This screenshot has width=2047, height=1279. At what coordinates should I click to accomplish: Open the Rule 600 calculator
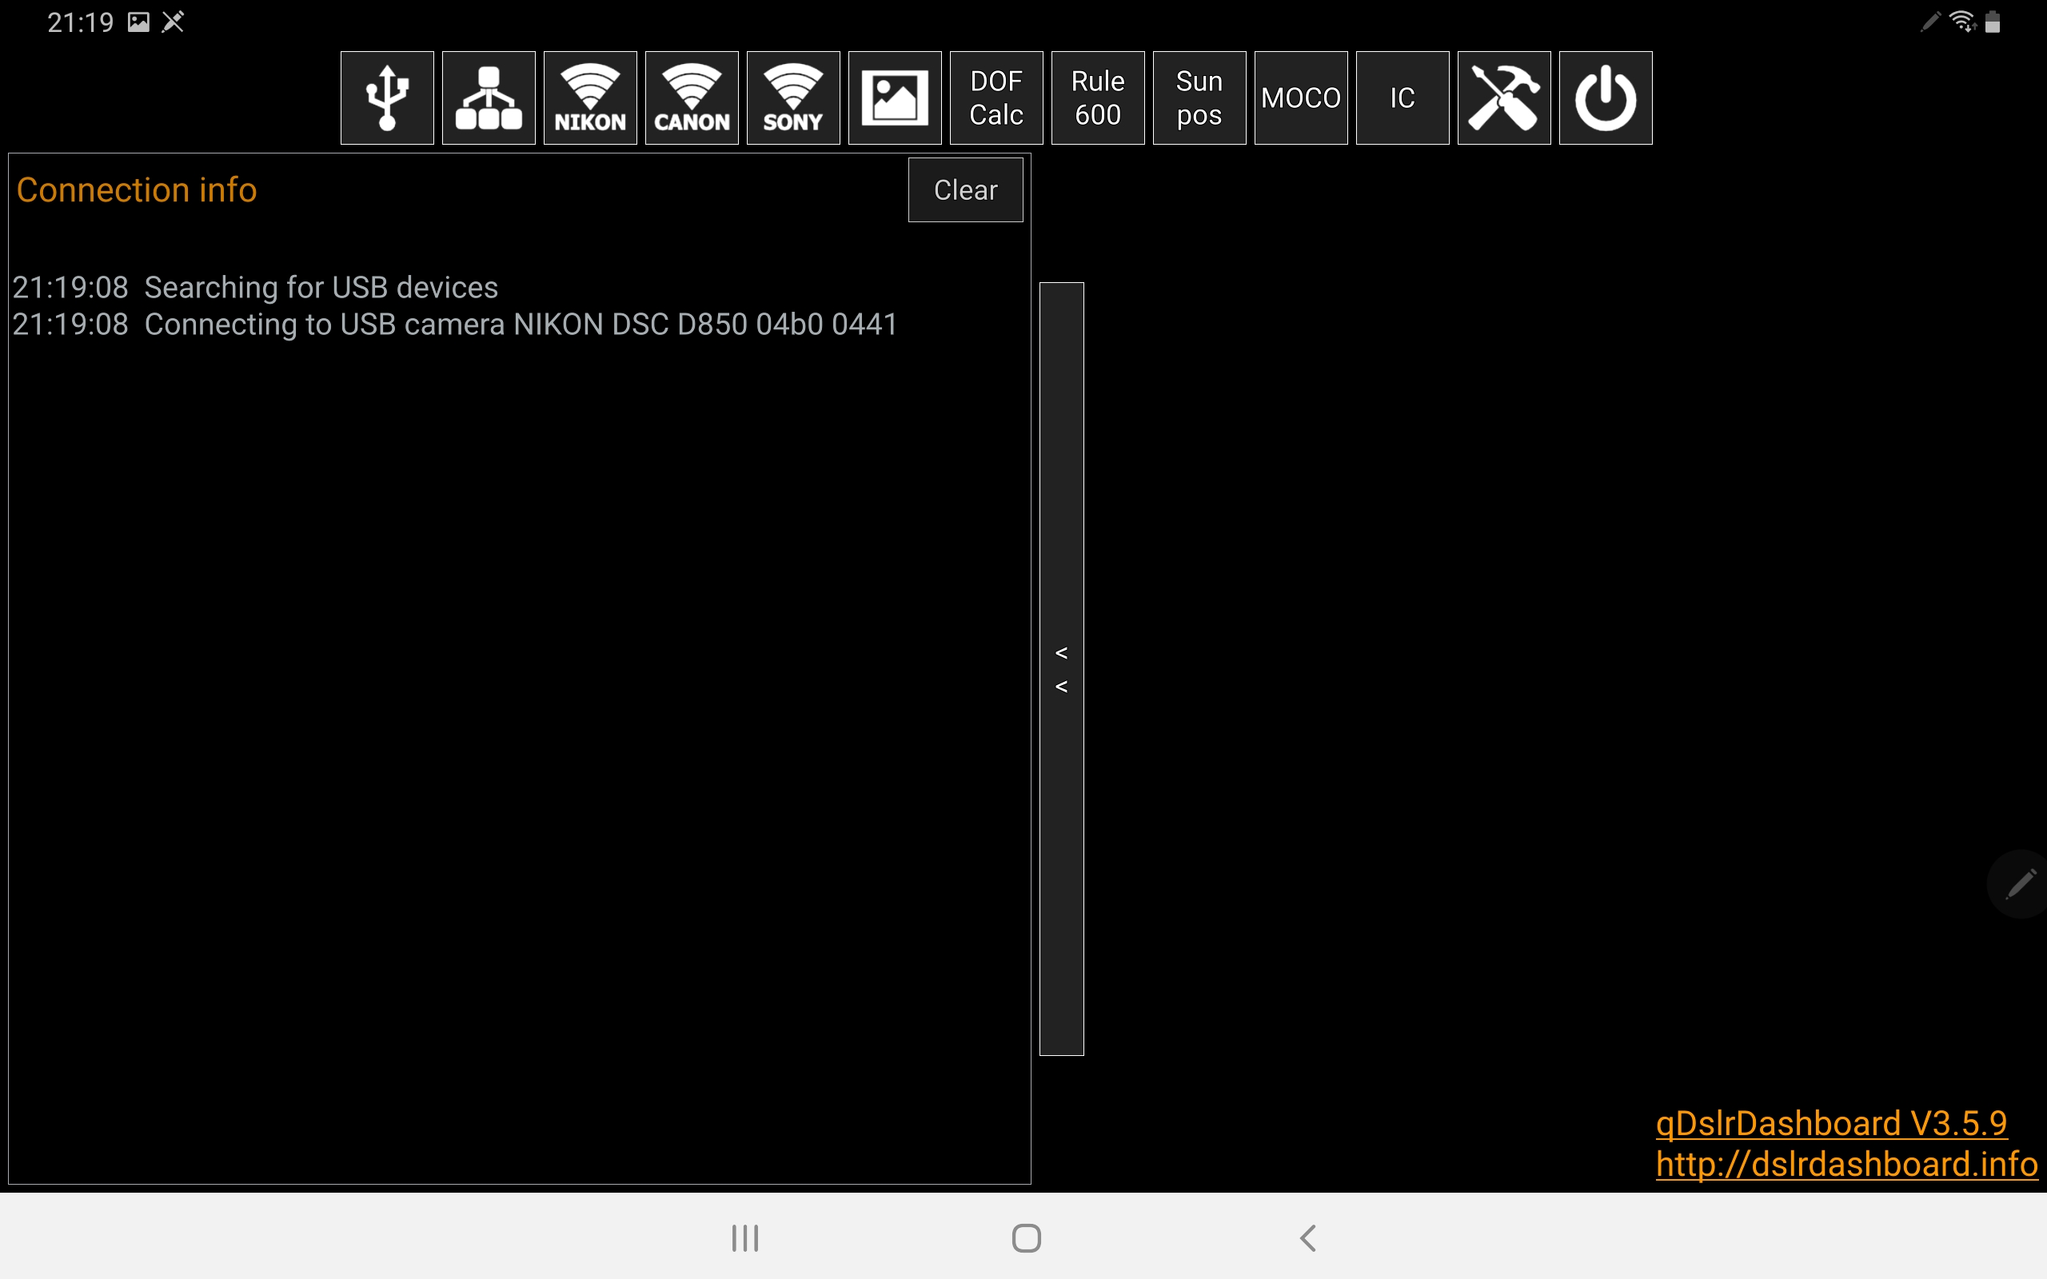[1098, 98]
